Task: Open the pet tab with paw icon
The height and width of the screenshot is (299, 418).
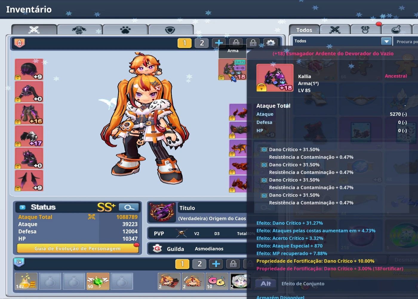Action: (x=125, y=30)
